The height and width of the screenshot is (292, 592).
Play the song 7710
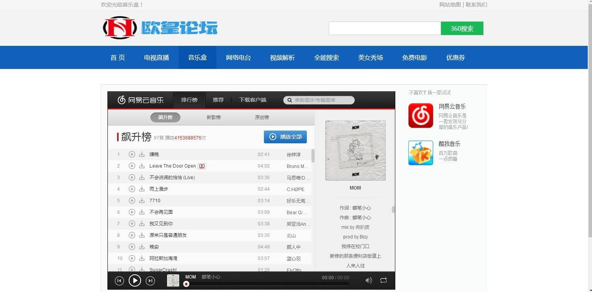tap(132, 201)
